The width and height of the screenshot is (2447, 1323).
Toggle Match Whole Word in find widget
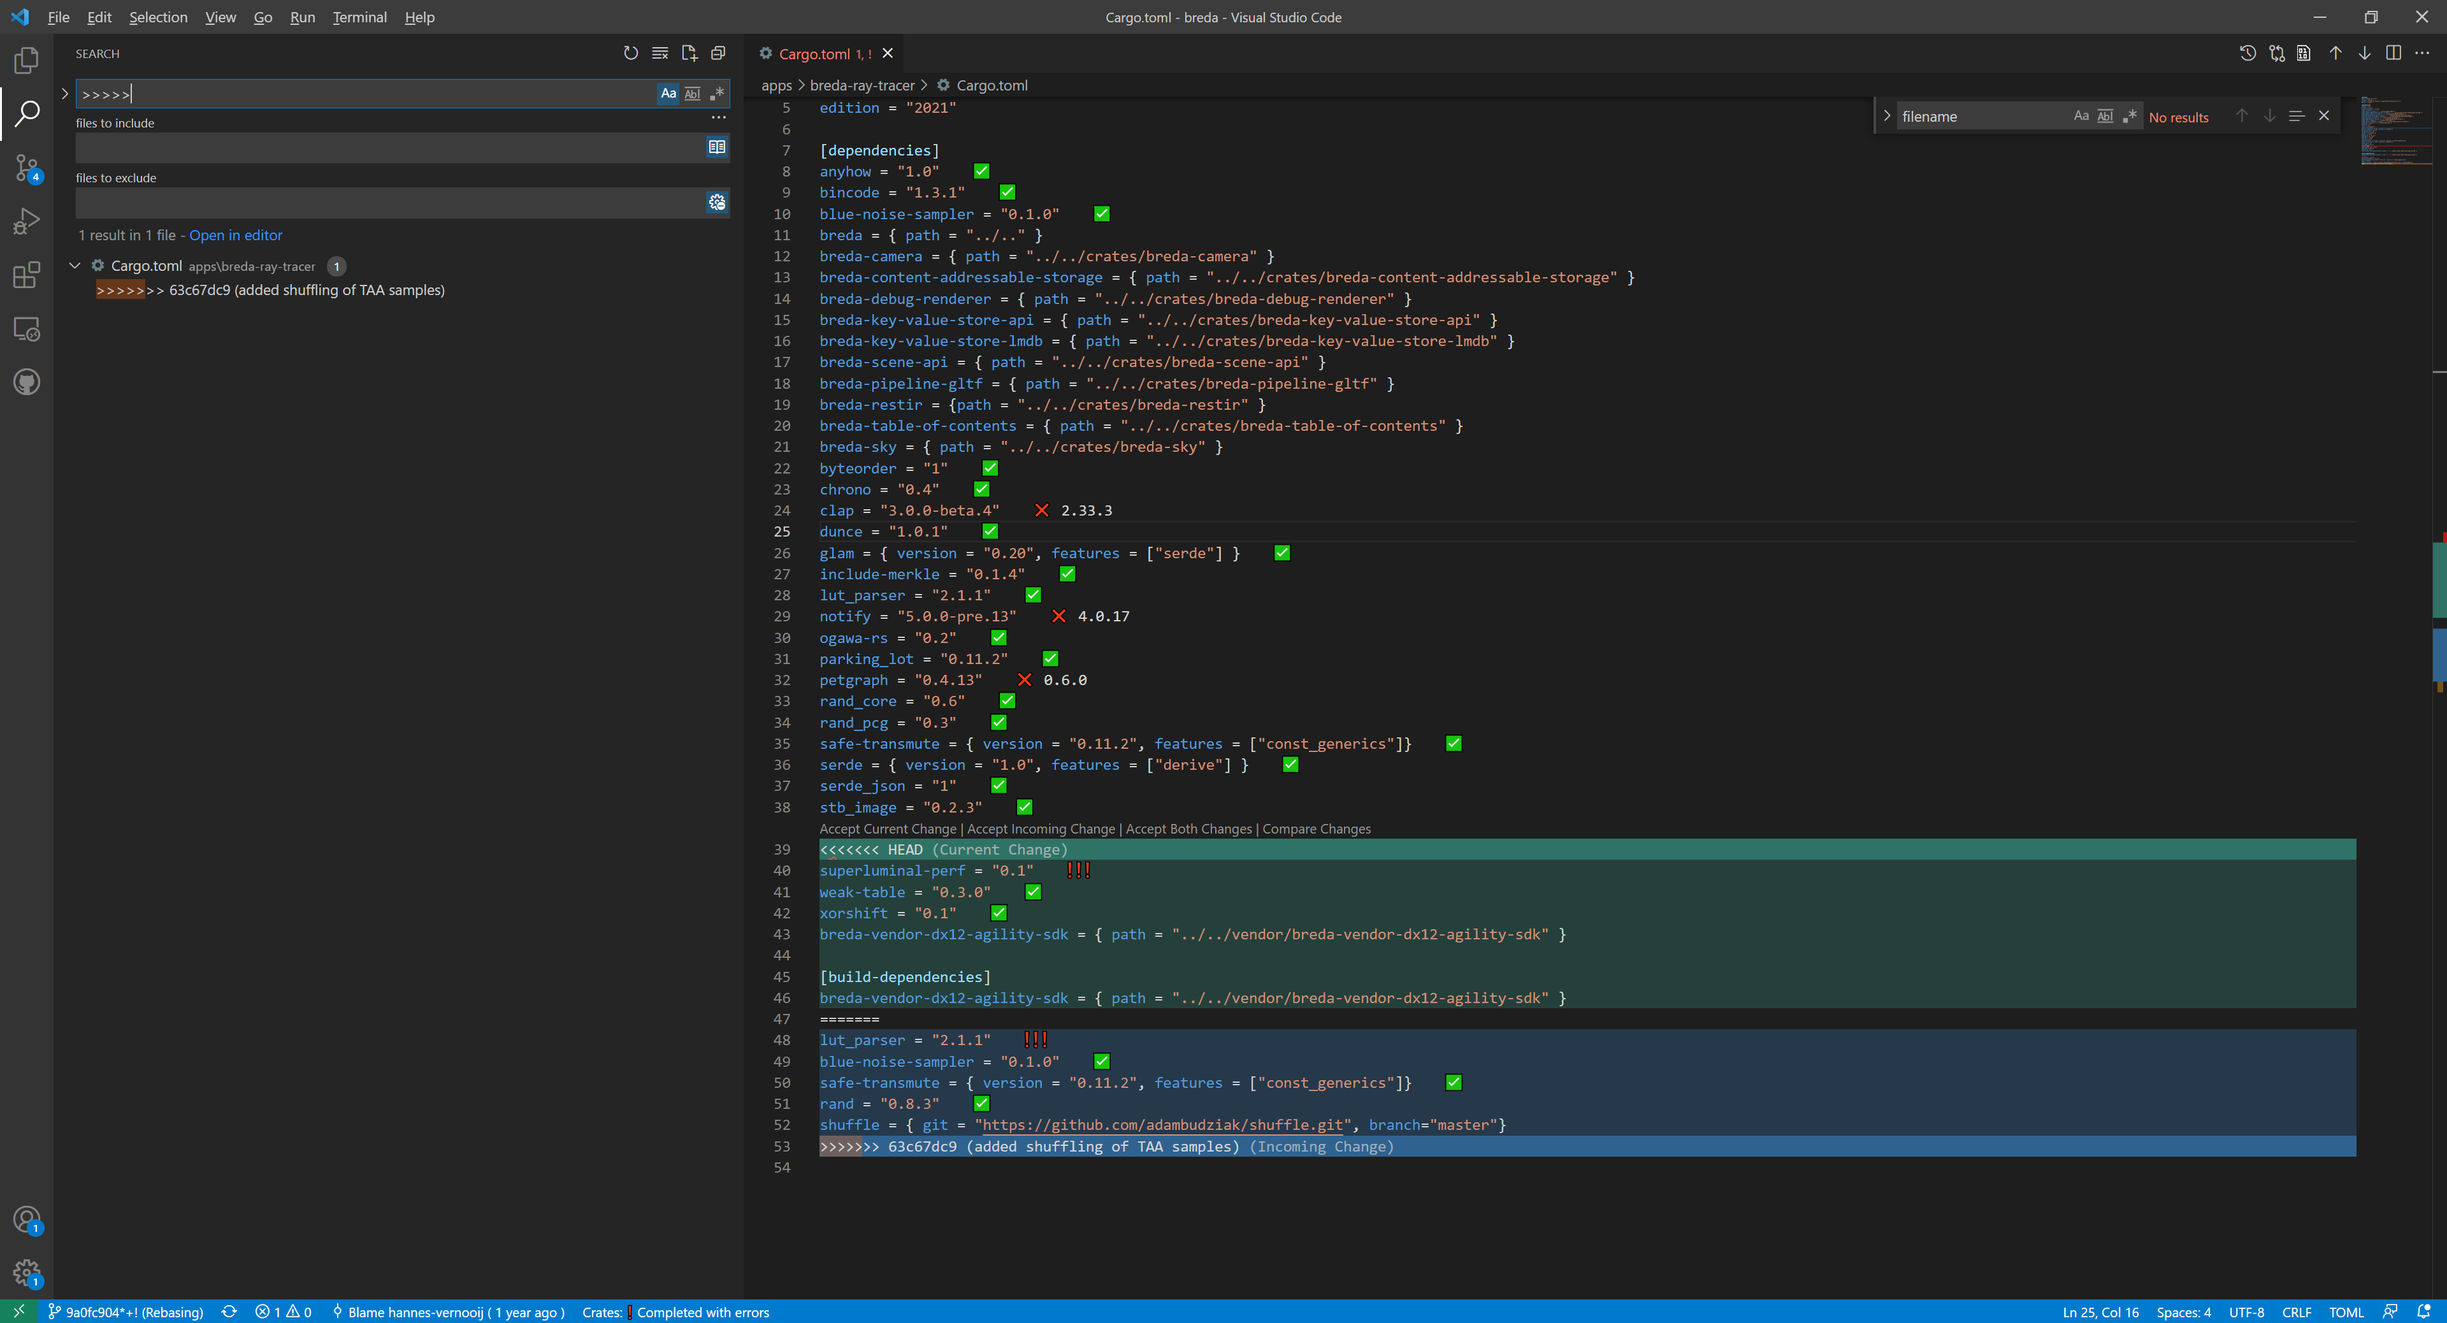click(2105, 116)
